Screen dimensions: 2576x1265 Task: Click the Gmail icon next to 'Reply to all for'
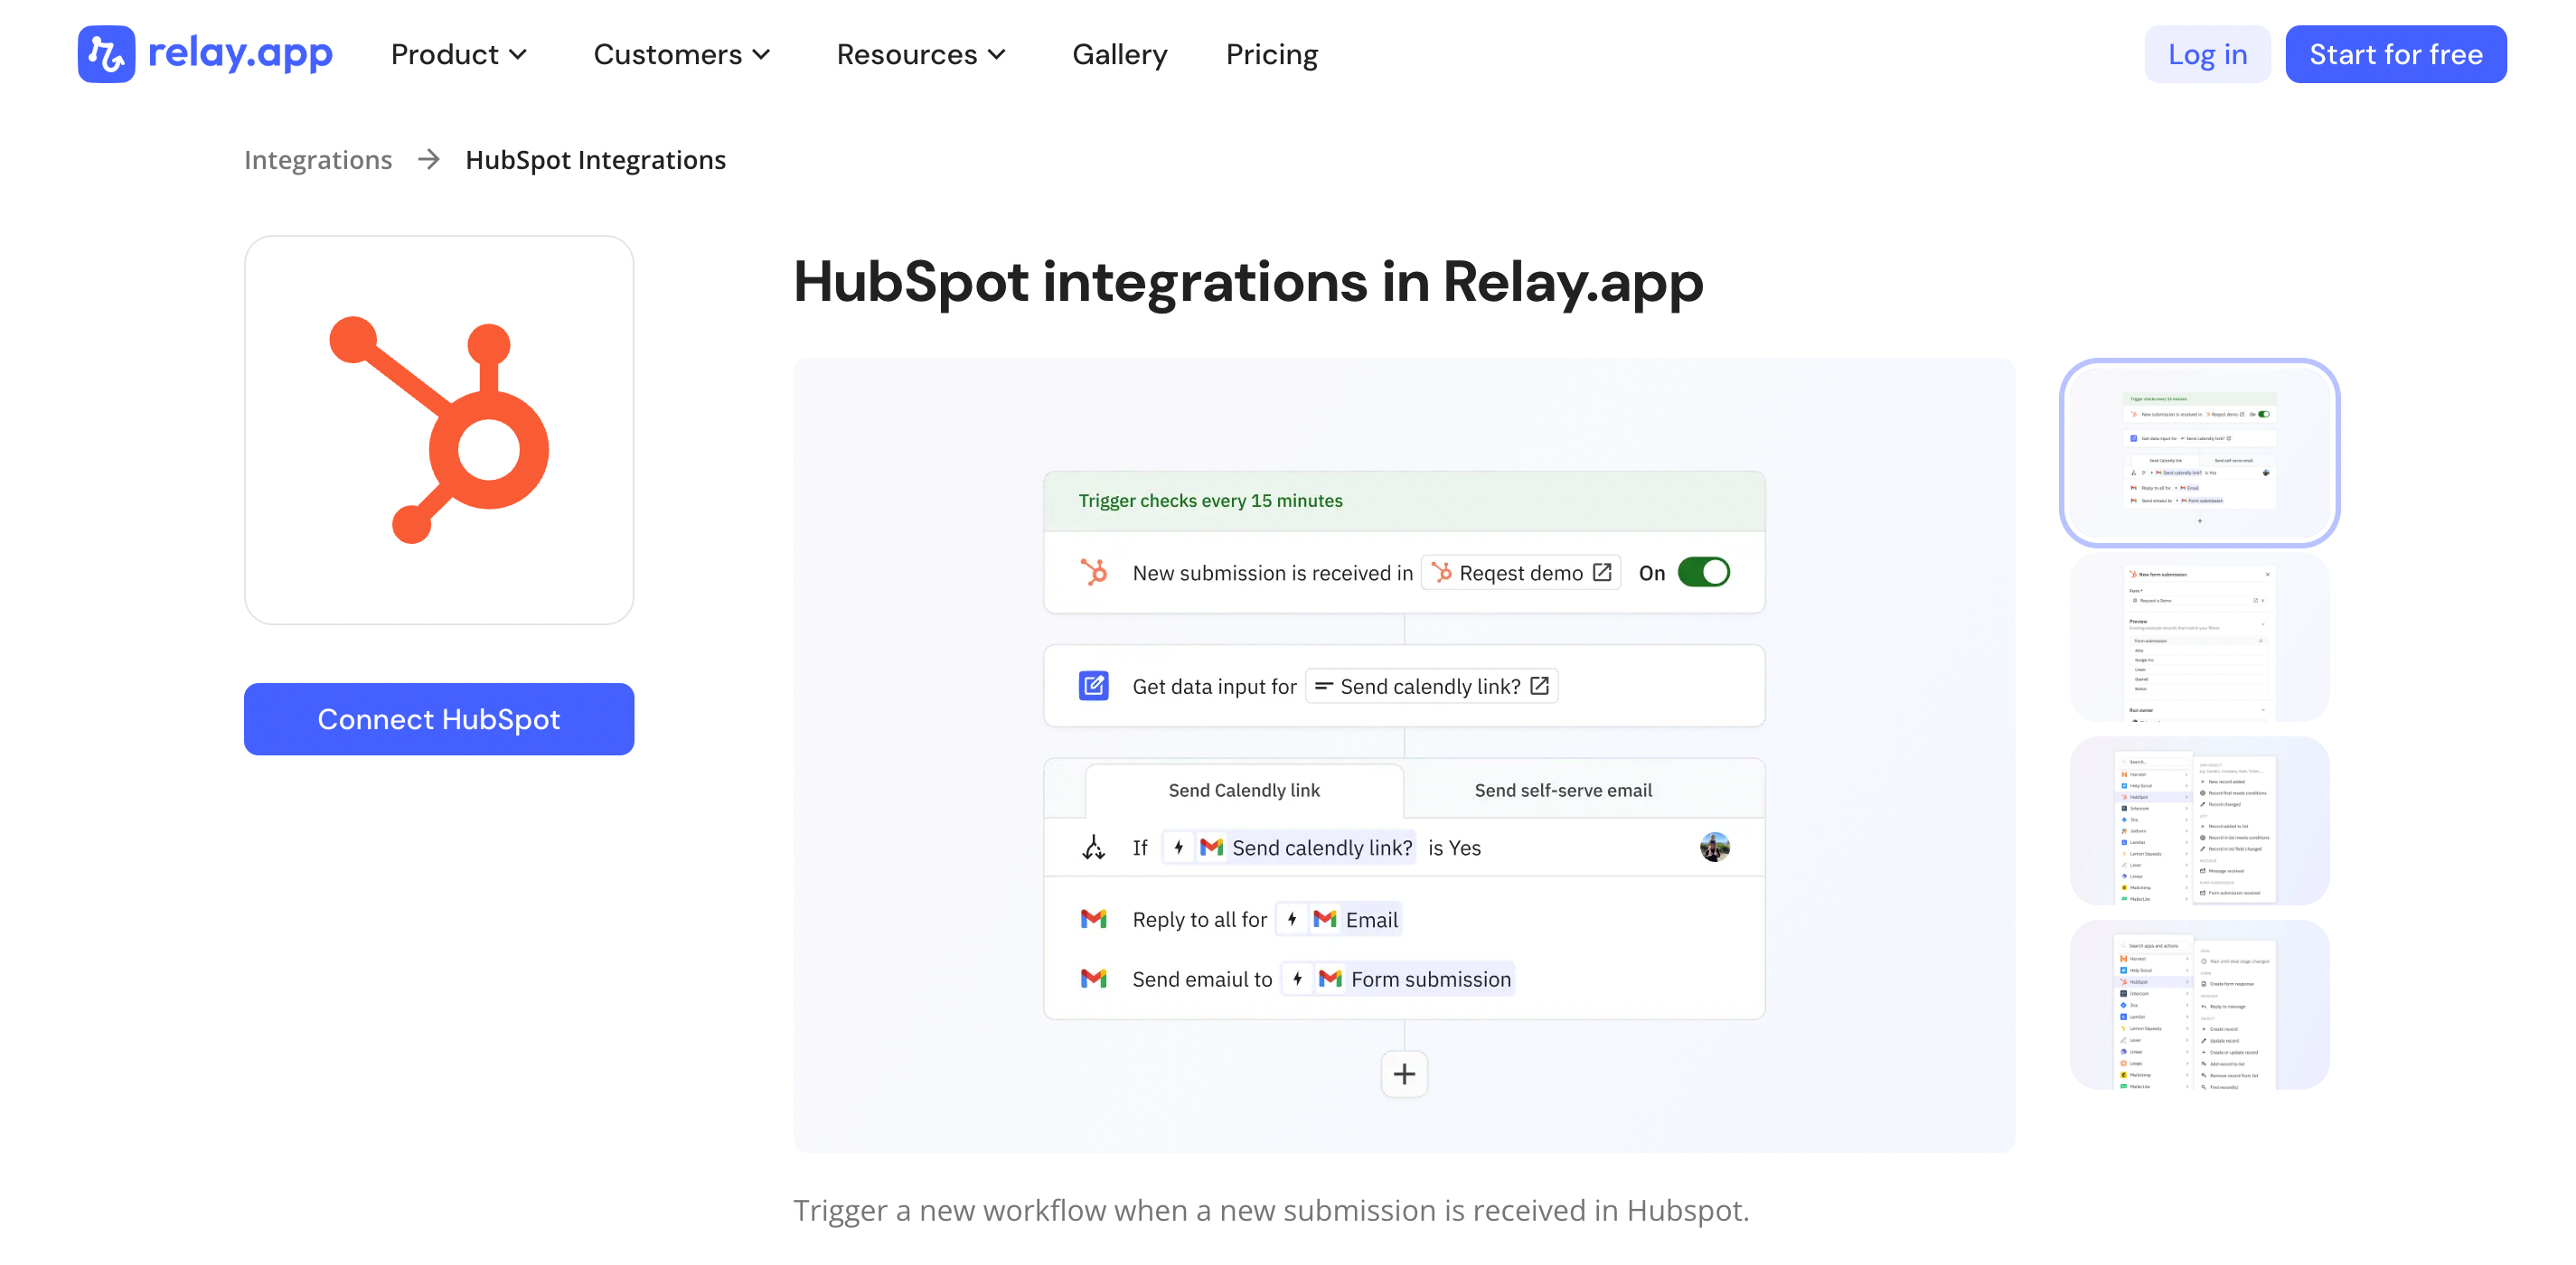tap(1094, 918)
